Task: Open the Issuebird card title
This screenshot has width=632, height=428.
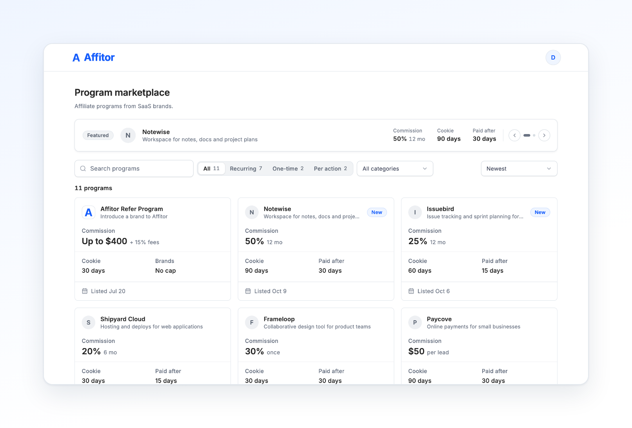Action: tap(440, 209)
